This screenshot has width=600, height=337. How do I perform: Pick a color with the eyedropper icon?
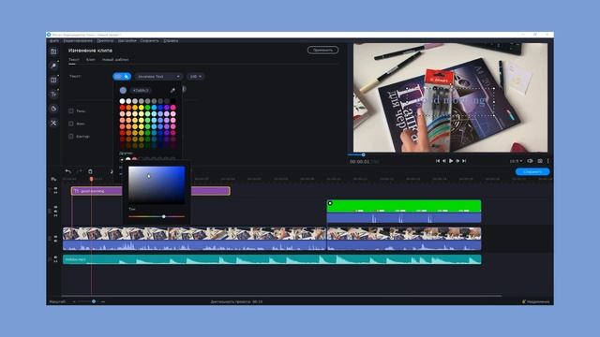[172, 90]
